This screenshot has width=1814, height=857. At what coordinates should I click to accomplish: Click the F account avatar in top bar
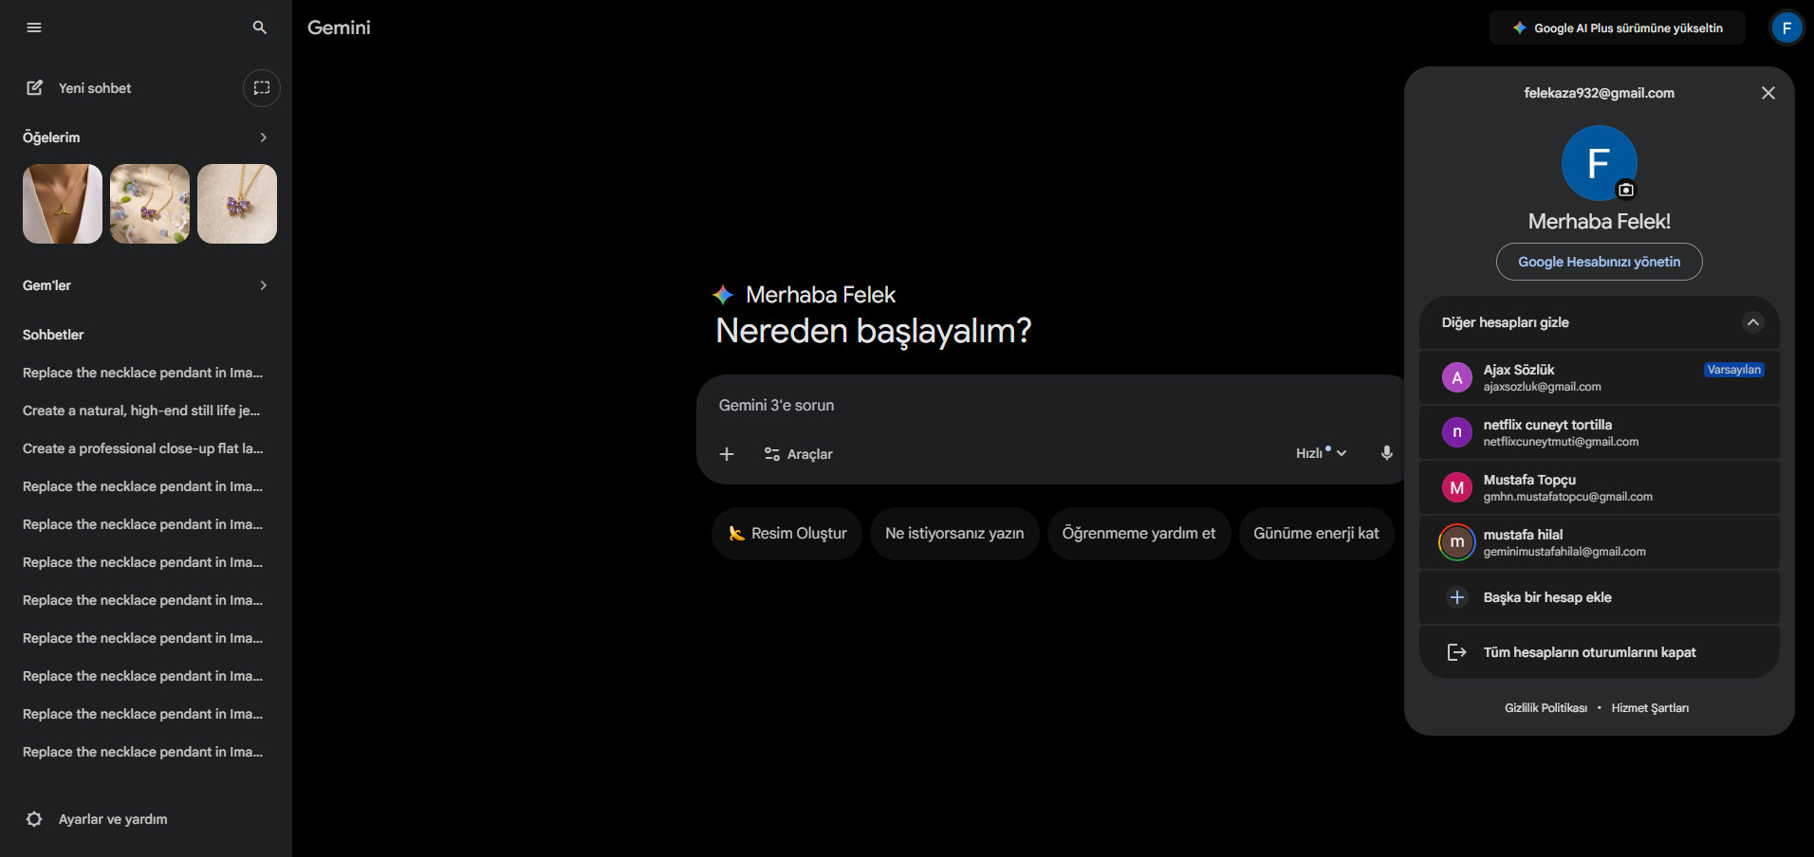coord(1786,27)
